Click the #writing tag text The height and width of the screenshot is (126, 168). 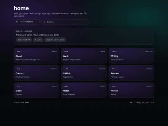click(x=149, y=52)
